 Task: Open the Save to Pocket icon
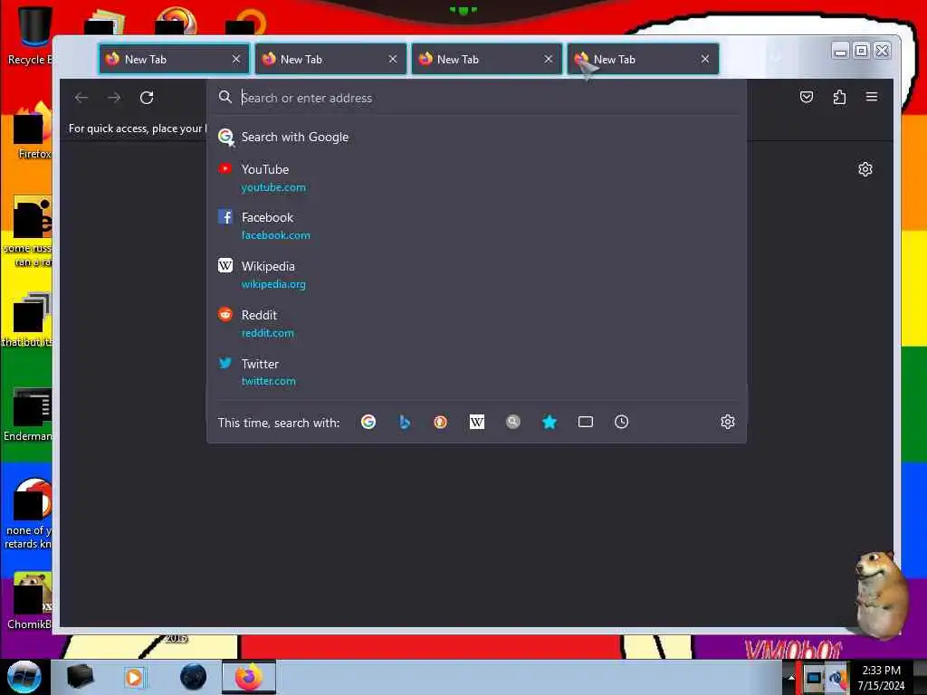pyautogui.click(x=807, y=97)
